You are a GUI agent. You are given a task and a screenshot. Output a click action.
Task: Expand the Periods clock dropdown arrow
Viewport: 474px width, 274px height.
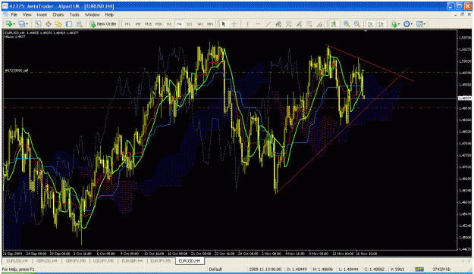coord(412,24)
